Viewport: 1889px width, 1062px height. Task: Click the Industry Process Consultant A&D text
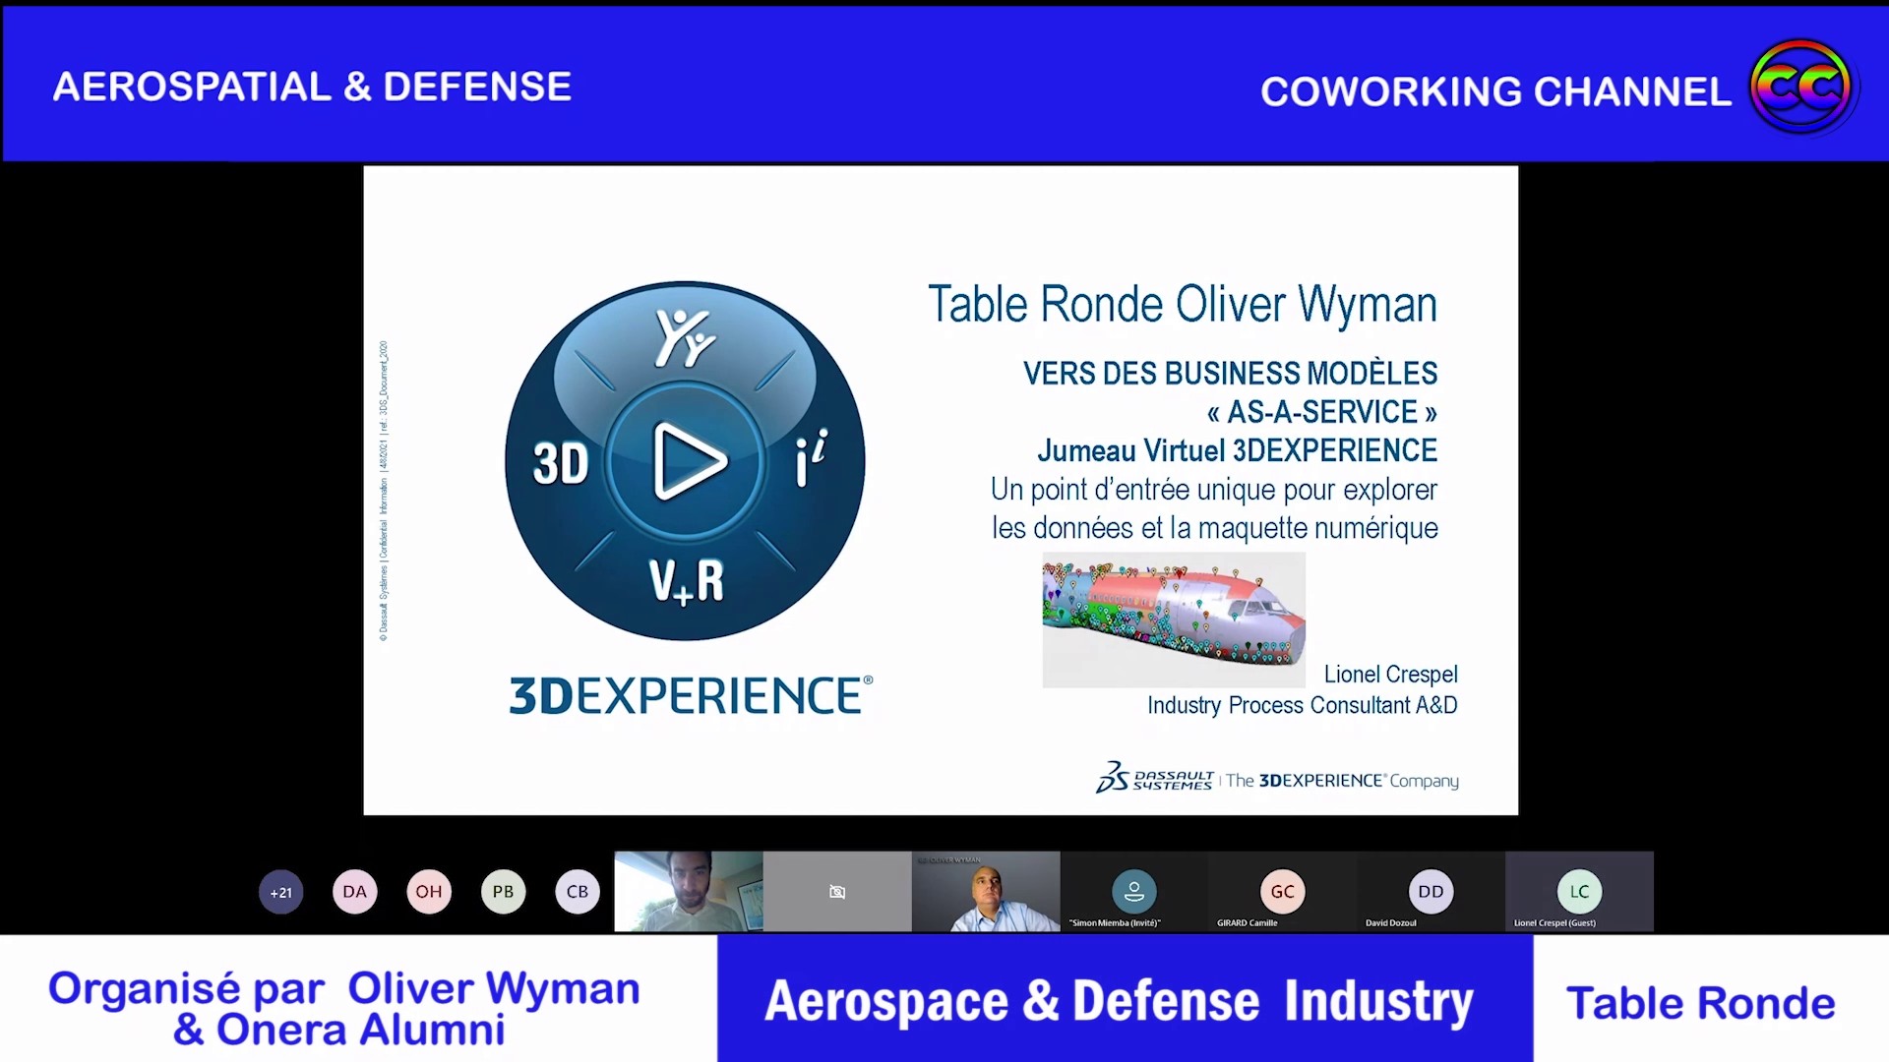[1303, 705]
